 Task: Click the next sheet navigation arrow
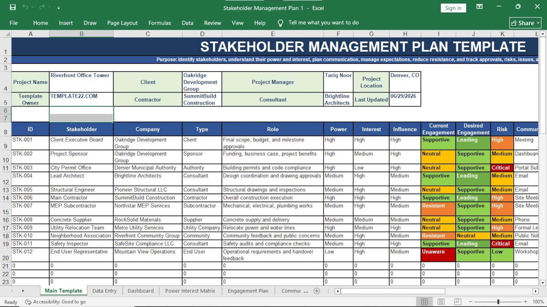click(23, 291)
